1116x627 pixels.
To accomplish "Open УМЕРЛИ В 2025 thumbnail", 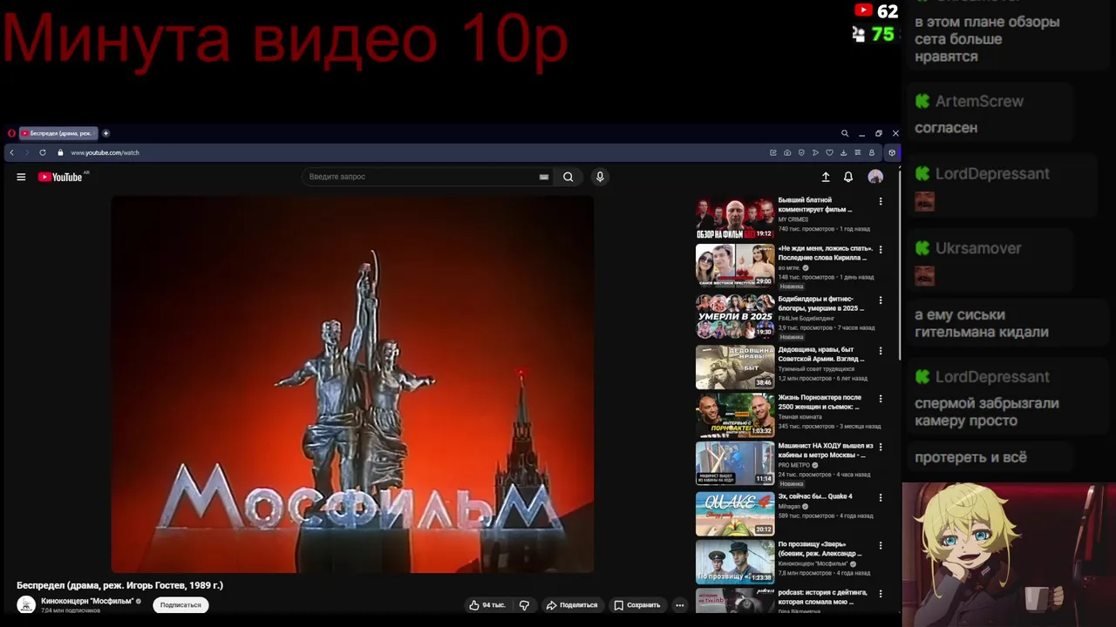I will (x=734, y=316).
